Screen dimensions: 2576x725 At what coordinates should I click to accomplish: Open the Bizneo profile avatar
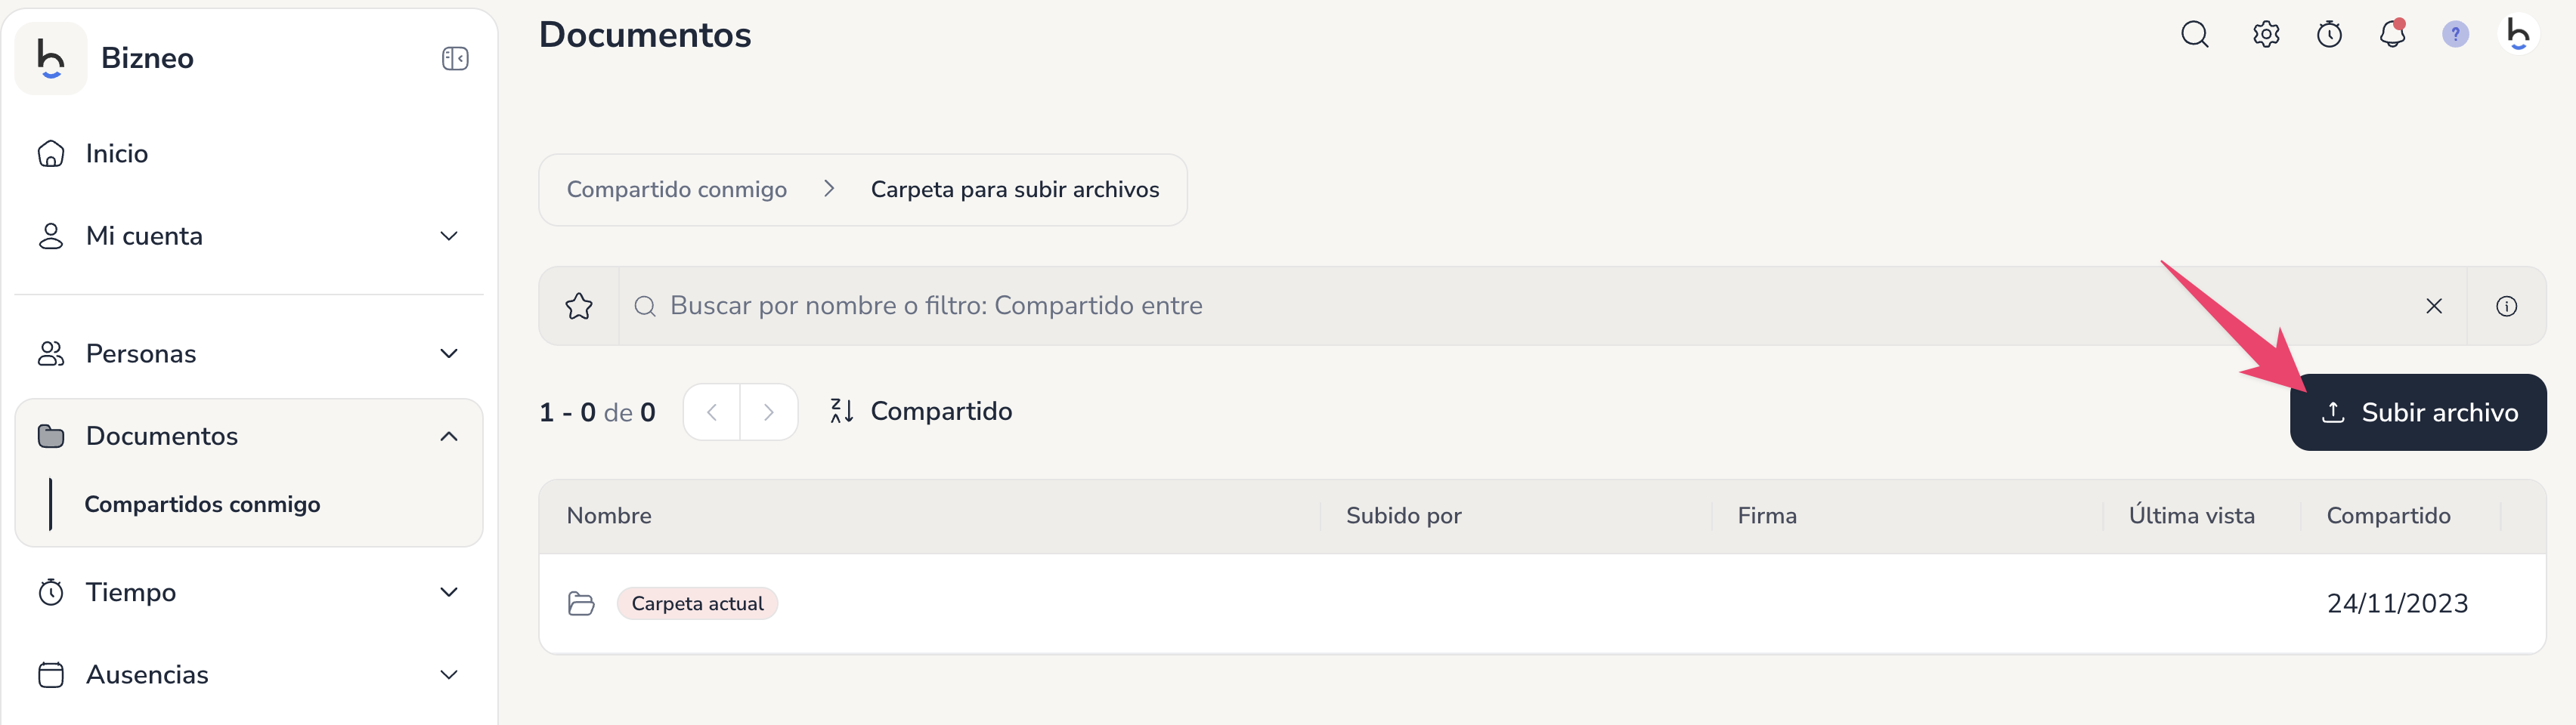pyautogui.click(x=2518, y=34)
